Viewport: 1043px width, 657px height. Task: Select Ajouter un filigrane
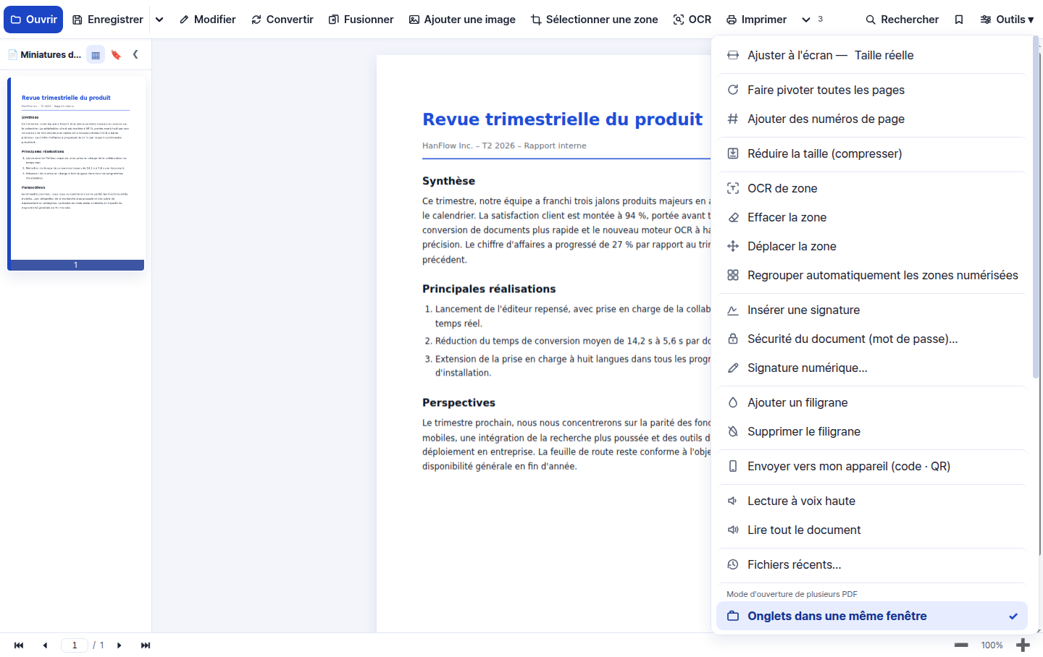point(872,402)
